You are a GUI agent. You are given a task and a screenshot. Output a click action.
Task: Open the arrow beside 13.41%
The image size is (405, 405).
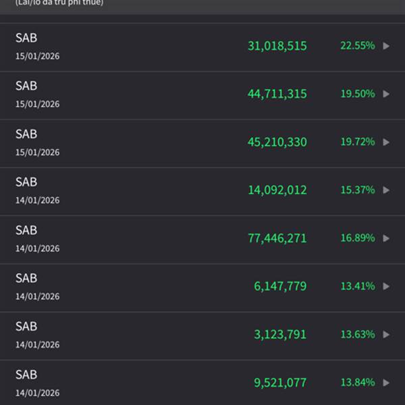(386, 286)
